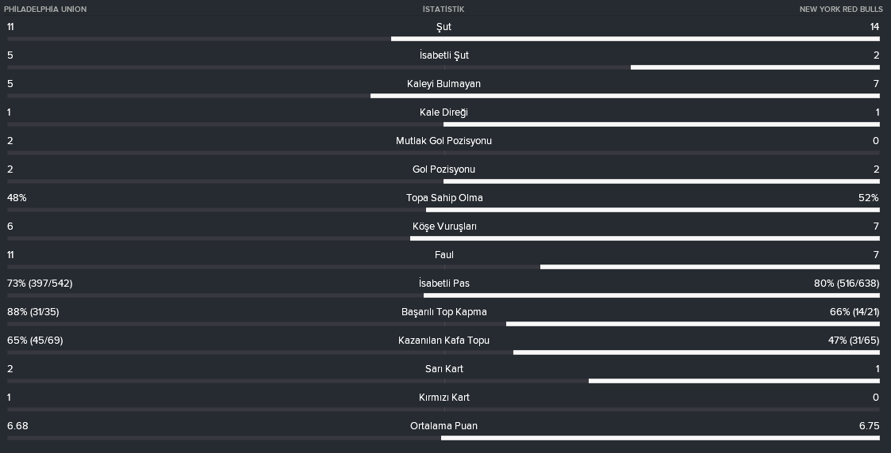
Task: Click the Kazanılan Kafa Topu label
Action: tap(444, 341)
